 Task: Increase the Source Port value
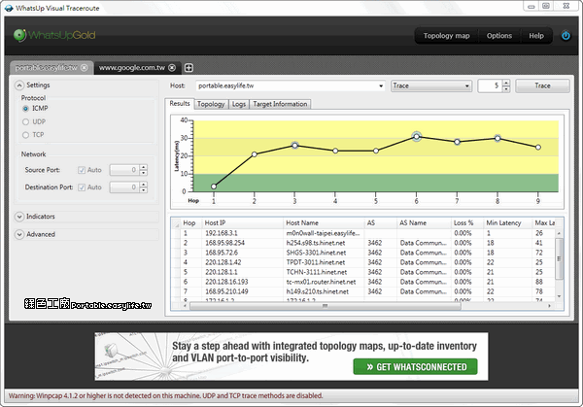(x=144, y=167)
